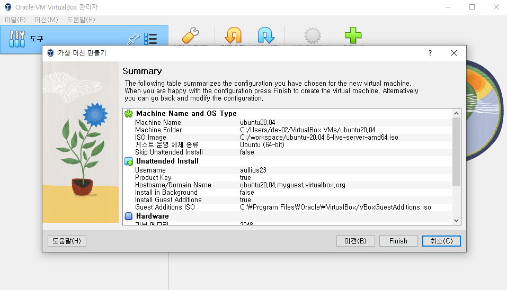Click the Ubuntu (64-bit) value
Screen dimensions: 507x290
click(x=262, y=144)
